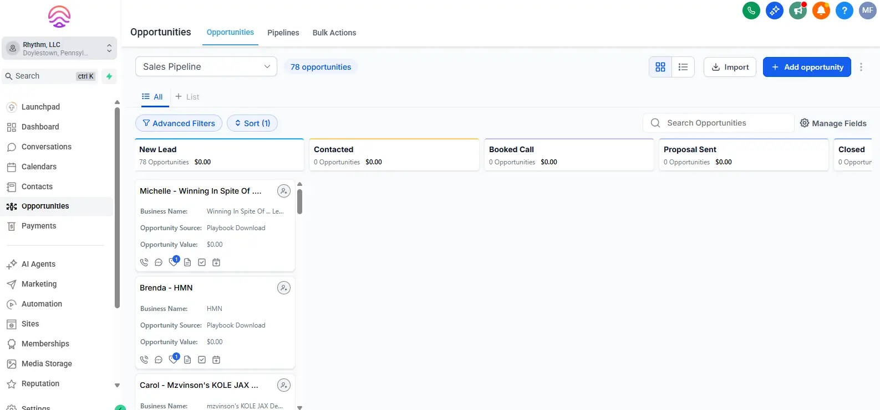This screenshot has height=410, width=880.
Task: Open the Sales Pipeline dropdown
Action: (x=206, y=66)
